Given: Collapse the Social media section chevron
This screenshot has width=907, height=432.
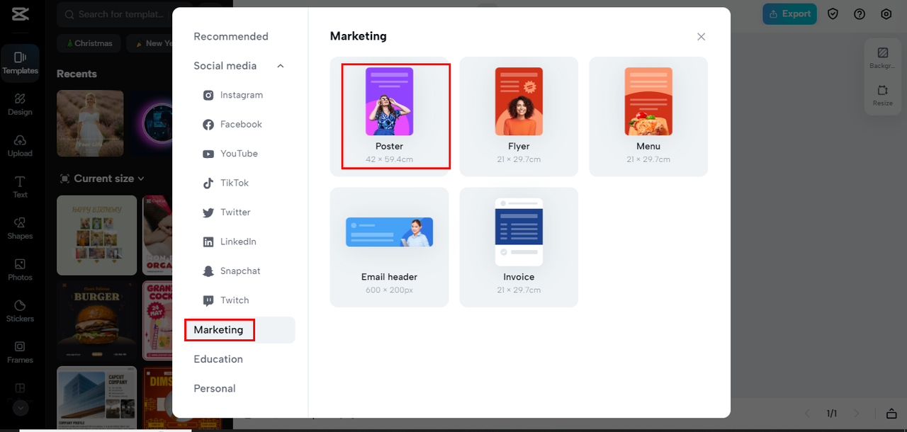Looking at the screenshot, I should (x=281, y=66).
